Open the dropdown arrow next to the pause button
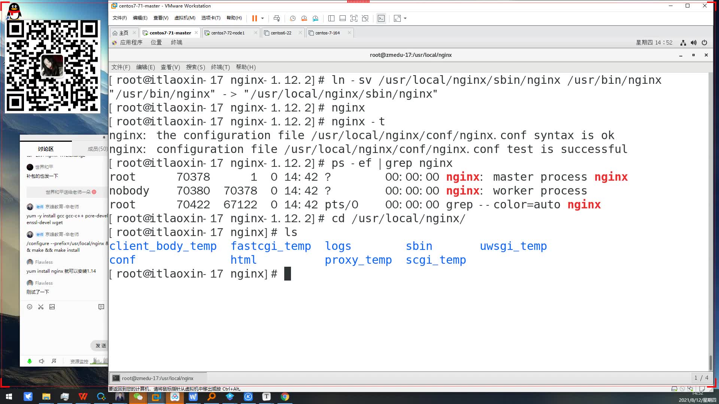This screenshot has height=404, width=719. (263, 18)
